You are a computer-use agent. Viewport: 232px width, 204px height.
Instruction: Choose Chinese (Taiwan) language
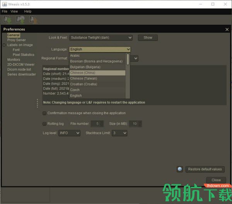pos(97,78)
